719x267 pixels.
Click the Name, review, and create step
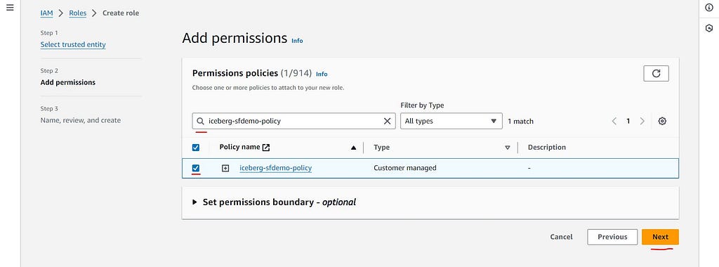click(x=81, y=120)
